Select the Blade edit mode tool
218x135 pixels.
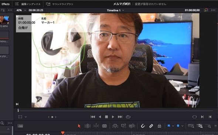tap(105, 126)
